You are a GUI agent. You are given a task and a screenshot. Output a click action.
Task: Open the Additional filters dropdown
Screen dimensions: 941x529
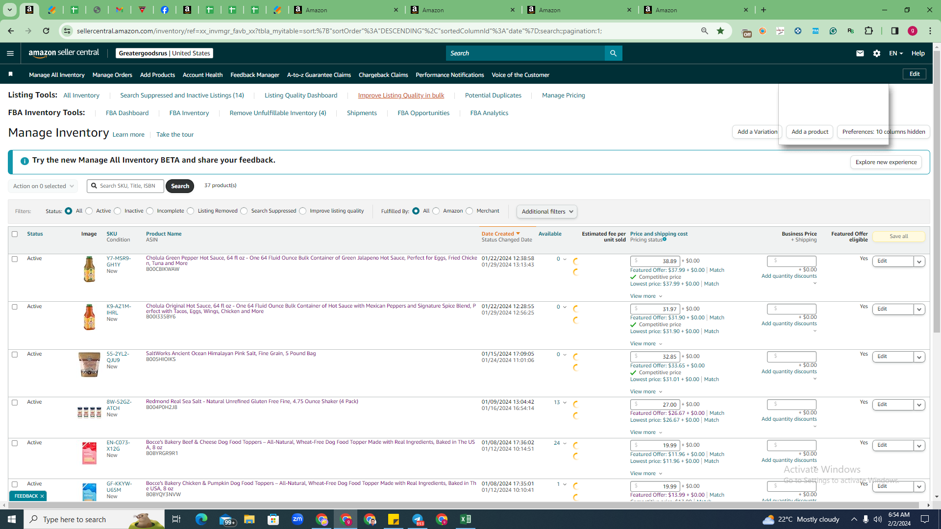click(x=547, y=212)
